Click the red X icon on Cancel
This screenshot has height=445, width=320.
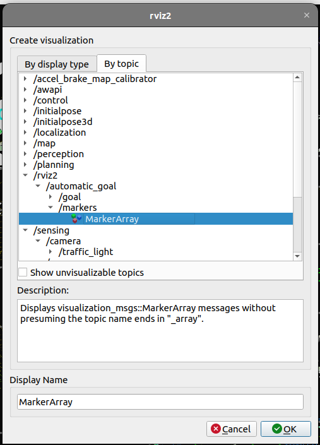coord(216,429)
